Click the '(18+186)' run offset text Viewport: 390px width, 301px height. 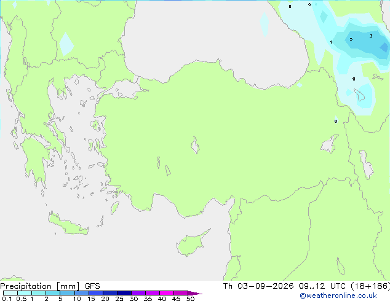pyautogui.click(x=370, y=286)
